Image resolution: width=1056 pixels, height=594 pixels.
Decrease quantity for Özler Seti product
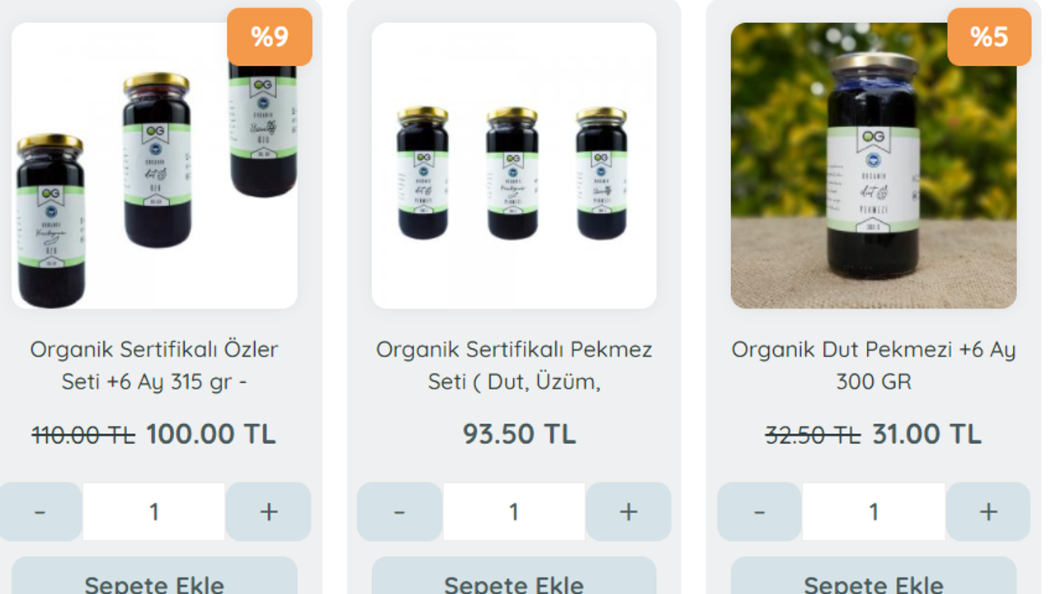click(40, 511)
